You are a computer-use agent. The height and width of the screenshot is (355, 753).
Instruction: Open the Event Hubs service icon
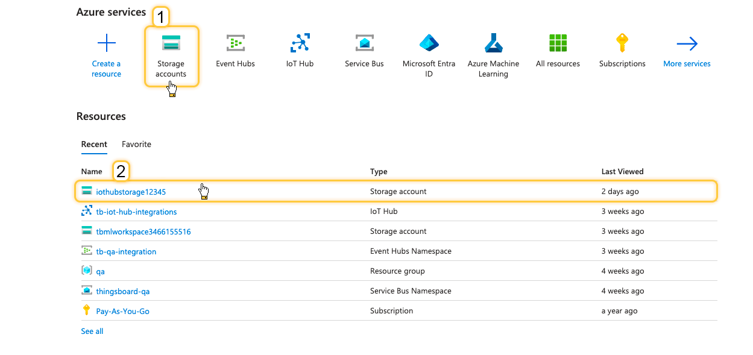pos(235,44)
